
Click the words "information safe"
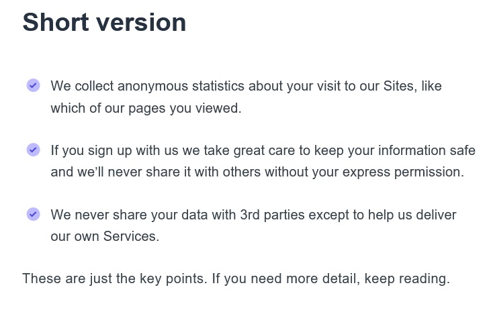(427, 150)
